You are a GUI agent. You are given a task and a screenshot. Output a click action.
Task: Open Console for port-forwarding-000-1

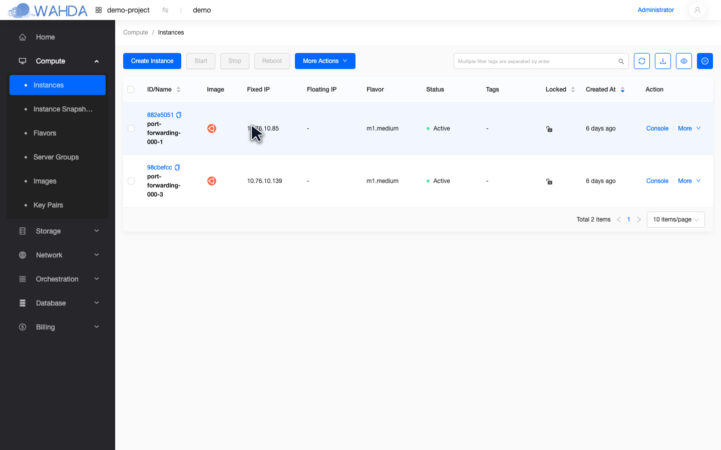[657, 128]
